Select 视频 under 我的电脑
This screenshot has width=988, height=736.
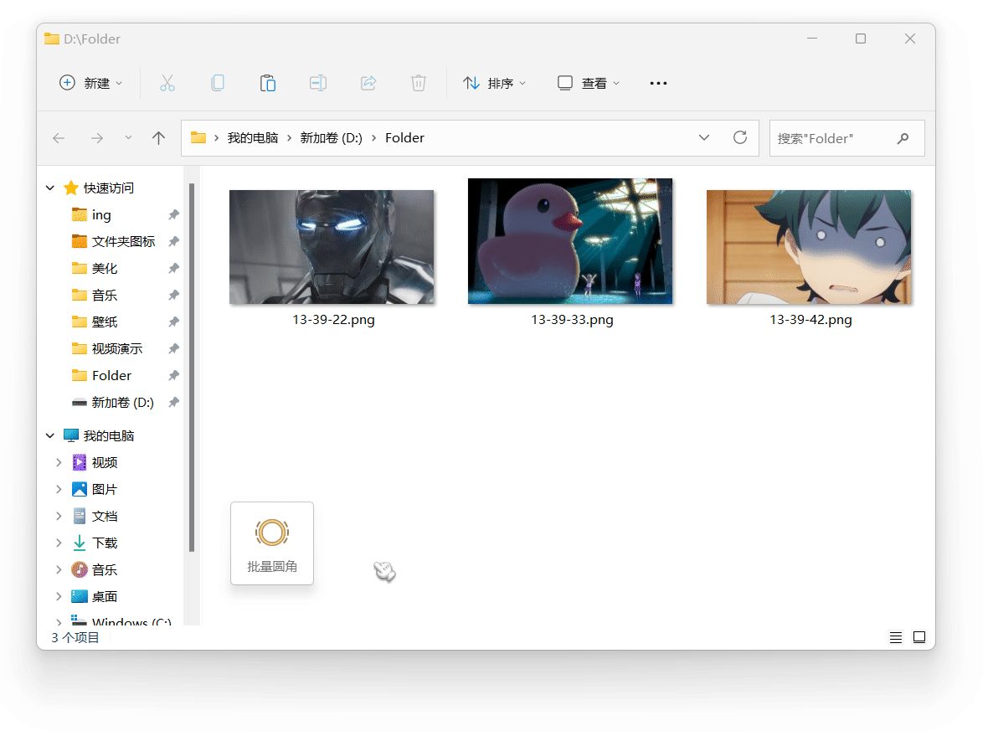tap(105, 462)
